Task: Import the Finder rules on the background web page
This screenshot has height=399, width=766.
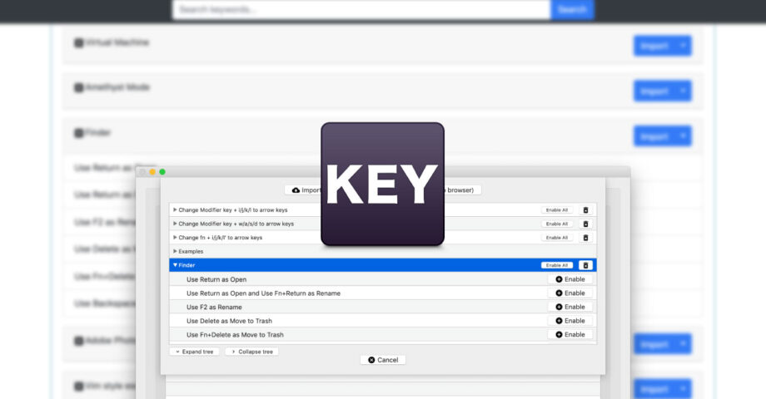Action: [654, 136]
